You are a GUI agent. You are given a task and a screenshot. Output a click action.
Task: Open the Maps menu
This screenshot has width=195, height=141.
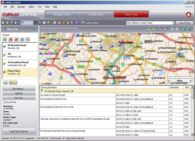point(47,7)
